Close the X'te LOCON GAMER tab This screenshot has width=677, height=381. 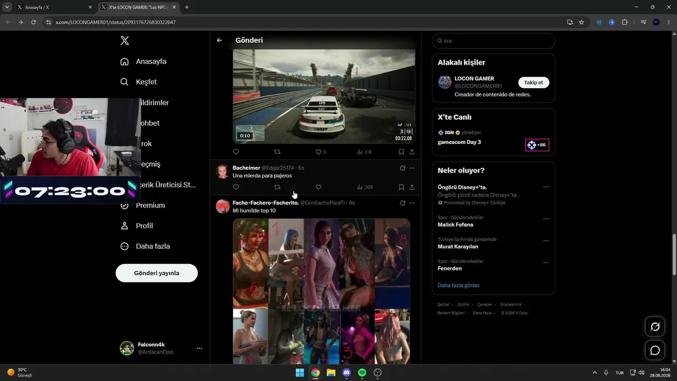tap(173, 7)
